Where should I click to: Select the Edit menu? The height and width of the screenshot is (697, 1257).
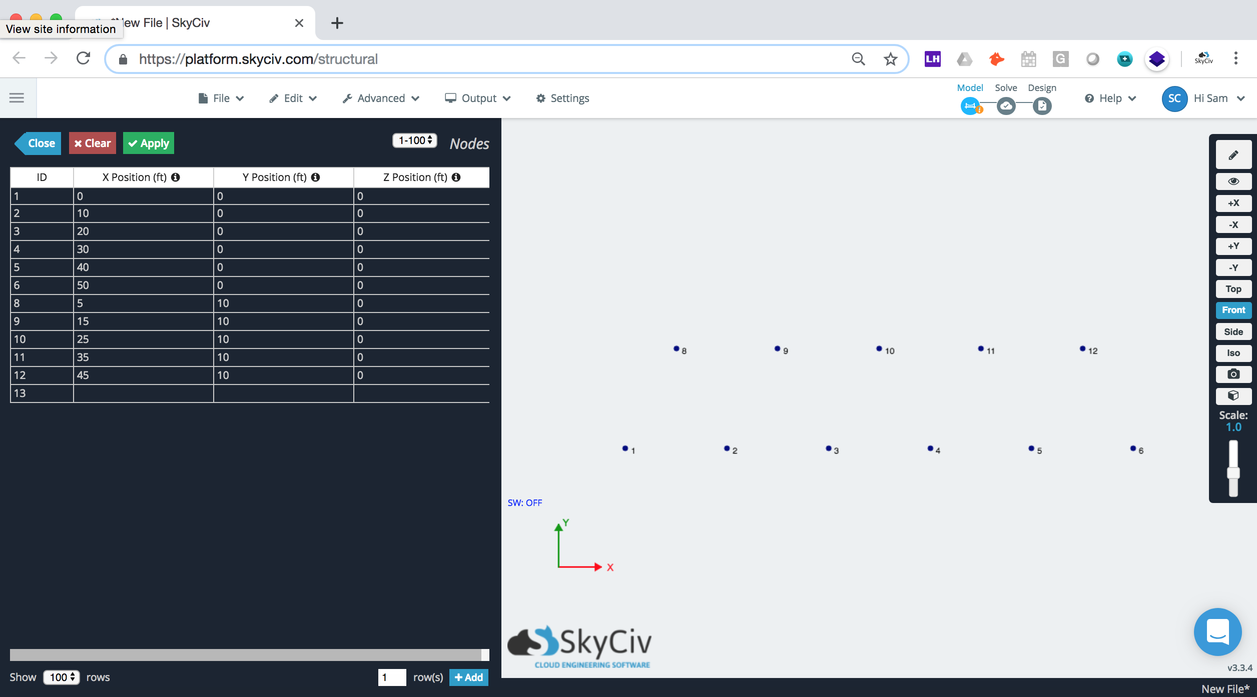click(293, 98)
